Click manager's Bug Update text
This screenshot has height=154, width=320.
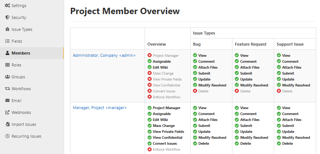coord(204,131)
